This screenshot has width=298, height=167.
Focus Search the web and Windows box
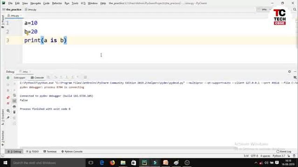48,163
